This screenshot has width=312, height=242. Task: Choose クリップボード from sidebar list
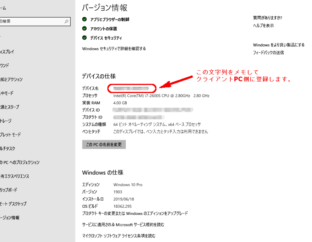9,190
